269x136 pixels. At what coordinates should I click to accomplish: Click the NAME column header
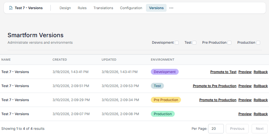point(6,60)
